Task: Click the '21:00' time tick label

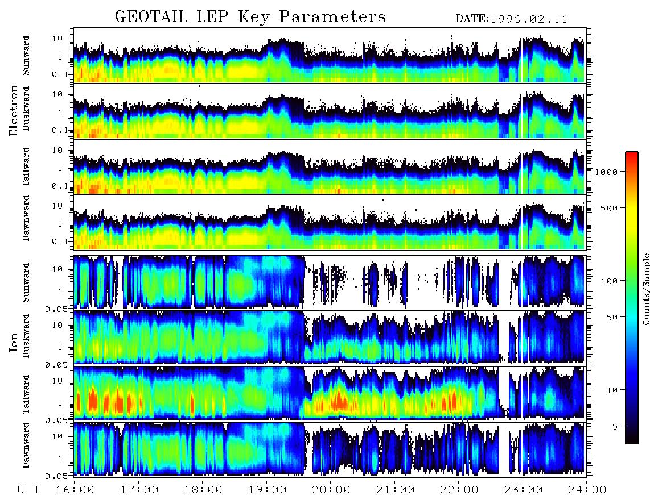Action: point(396,490)
